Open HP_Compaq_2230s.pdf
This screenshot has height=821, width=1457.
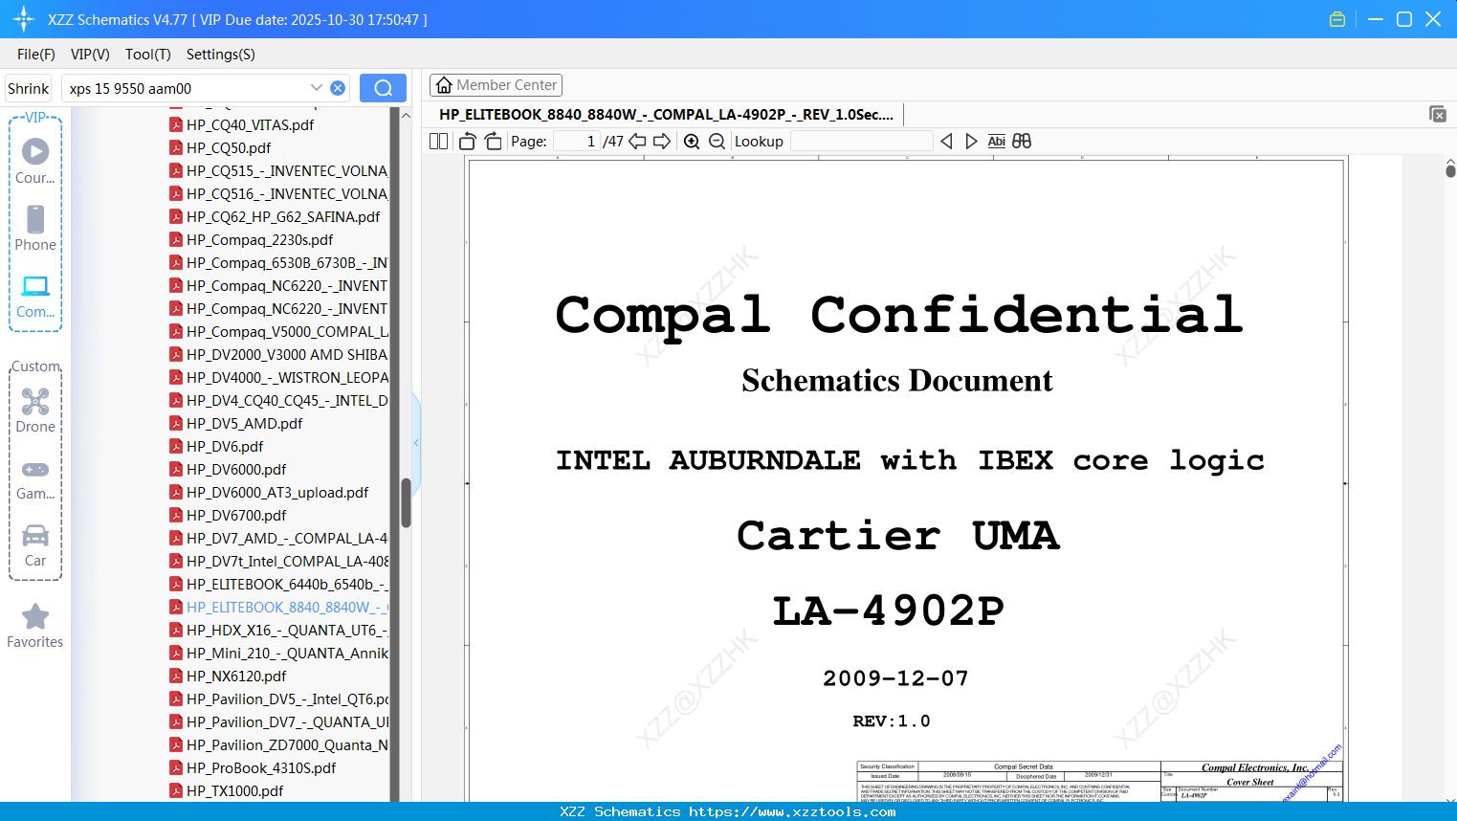tap(259, 239)
